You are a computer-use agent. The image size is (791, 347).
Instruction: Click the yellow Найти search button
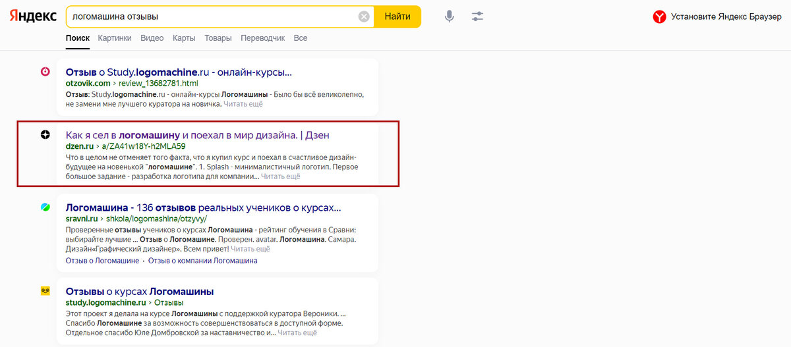(x=397, y=16)
